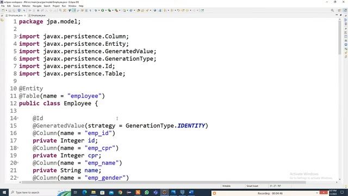Maximize the editor area

tap(341, 15)
